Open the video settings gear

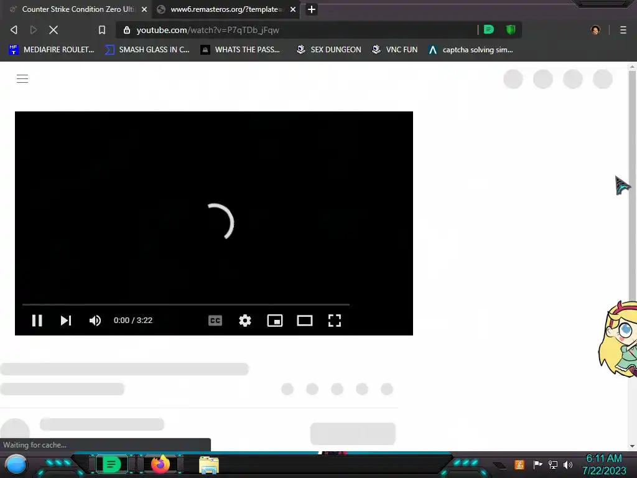245,321
